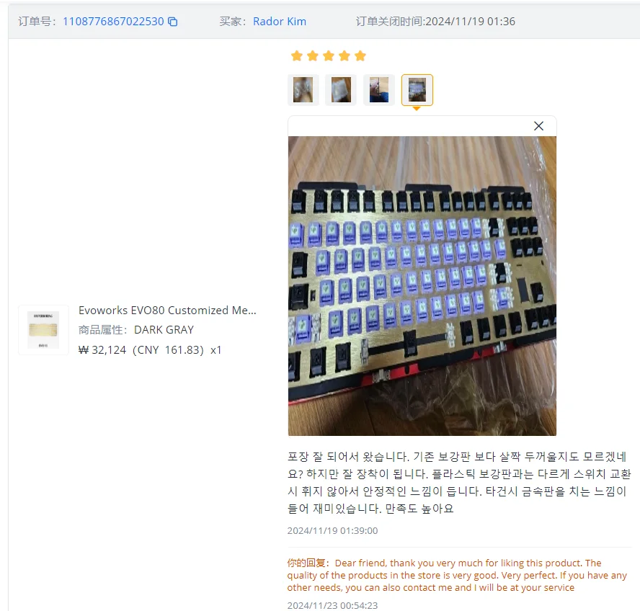
Task: Open order number 1108776867022530
Action: tap(113, 21)
